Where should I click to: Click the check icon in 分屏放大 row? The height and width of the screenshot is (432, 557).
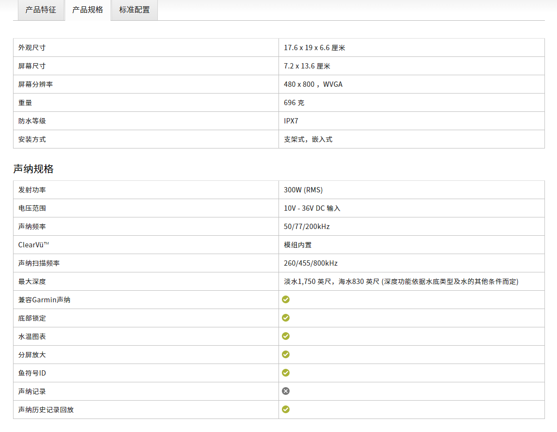coord(286,354)
